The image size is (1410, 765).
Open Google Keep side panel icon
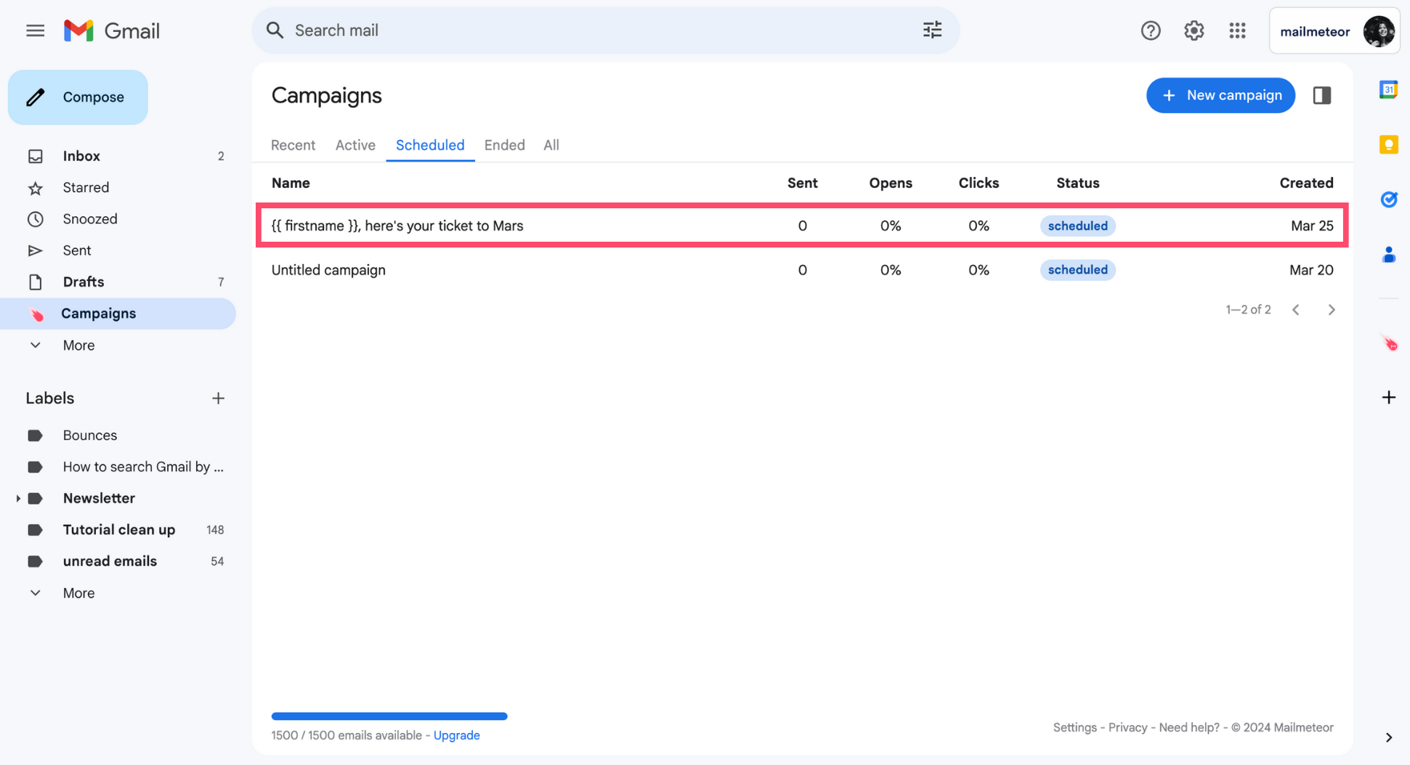tap(1388, 144)
